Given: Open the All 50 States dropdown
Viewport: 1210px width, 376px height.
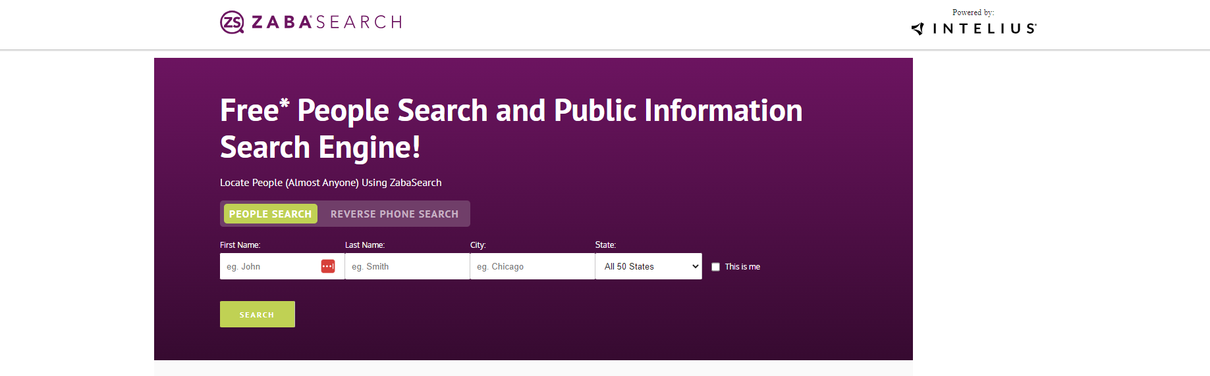Looking at the screenshot, I should (649, 266).
